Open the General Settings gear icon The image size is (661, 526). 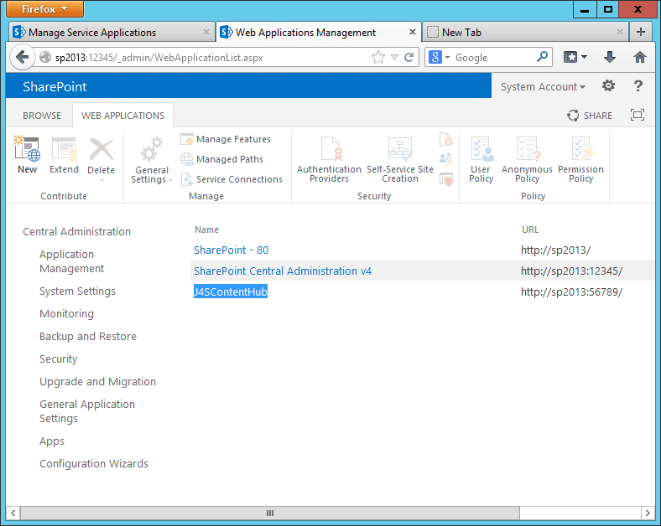pyautogui.click(x=151, y=149)
